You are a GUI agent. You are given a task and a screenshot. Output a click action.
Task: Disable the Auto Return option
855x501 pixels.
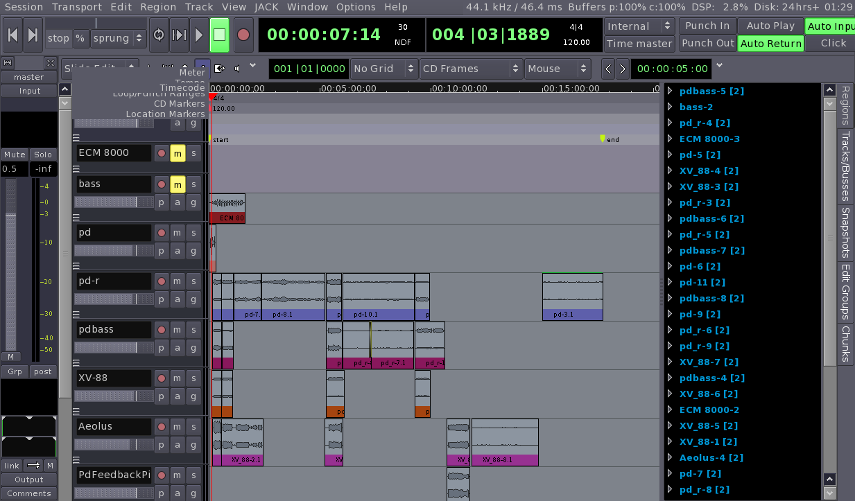click(x=770, y=44)
